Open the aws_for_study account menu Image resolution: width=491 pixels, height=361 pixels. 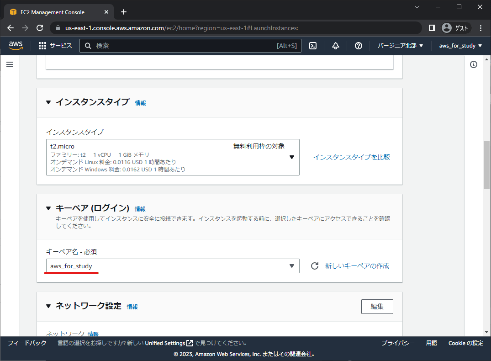pos(460,46)
